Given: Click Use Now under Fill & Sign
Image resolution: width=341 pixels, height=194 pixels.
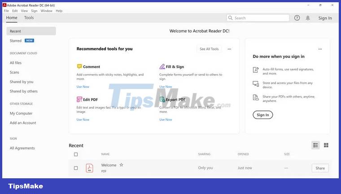Looking at the screenshot, I should tap(166, 87).
